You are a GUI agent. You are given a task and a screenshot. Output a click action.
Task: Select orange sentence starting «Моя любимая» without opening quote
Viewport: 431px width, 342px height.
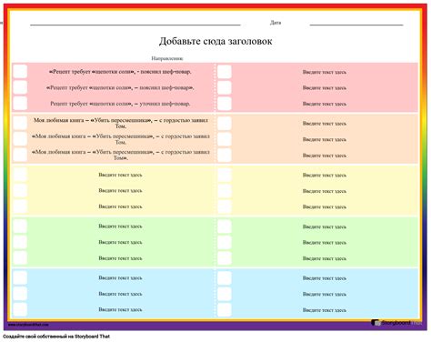[121, 123]
